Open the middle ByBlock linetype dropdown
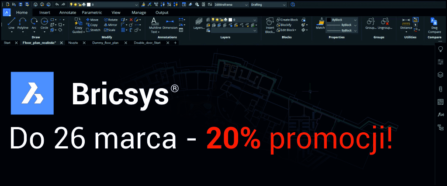447x186 pixels. [342, 25]
